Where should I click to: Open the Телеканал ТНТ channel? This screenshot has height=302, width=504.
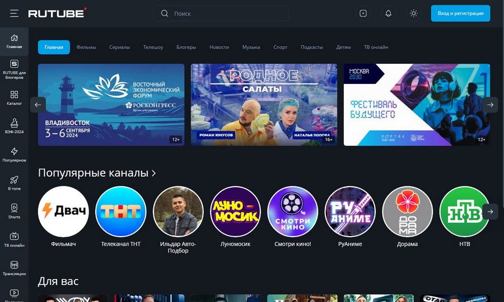click(x=121, y=212)
